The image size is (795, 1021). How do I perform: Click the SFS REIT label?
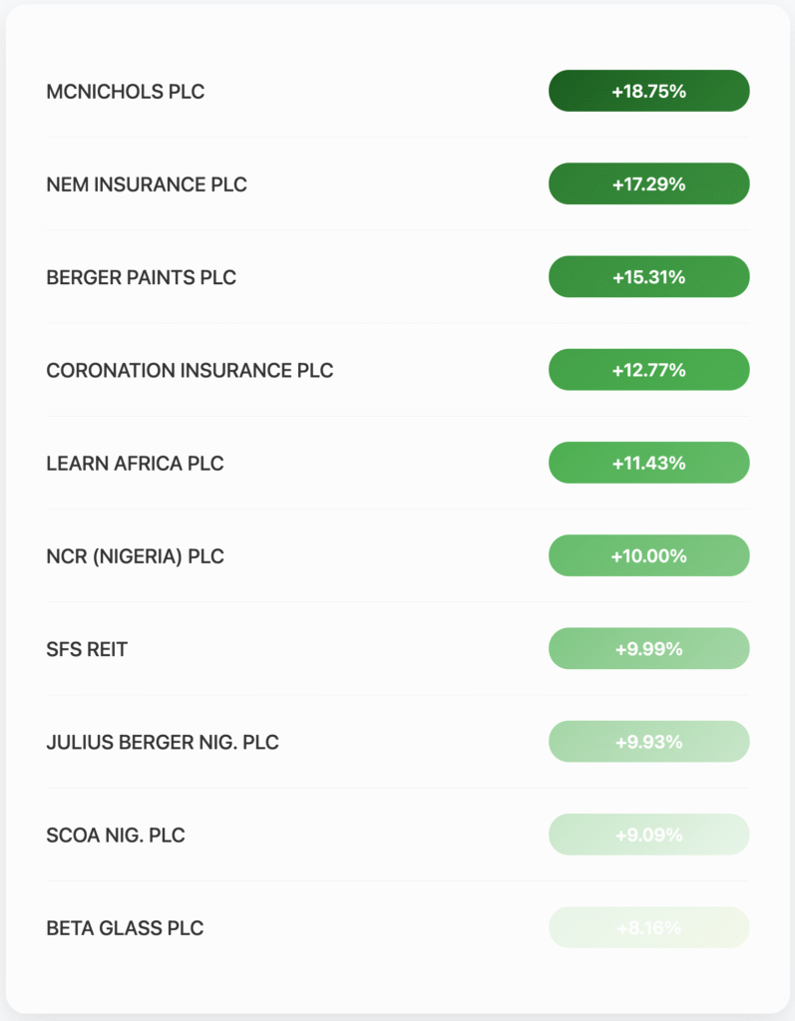[88, 650]
